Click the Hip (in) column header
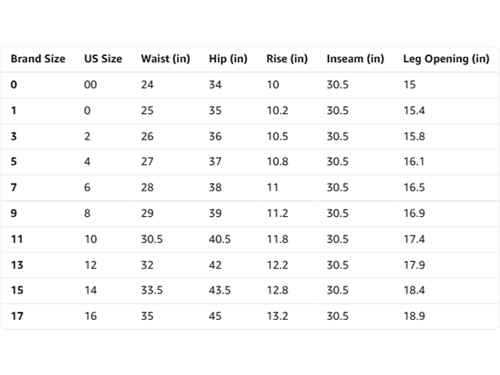Image resolution: width=500 pixels, height=375 pixels. [228, 59]
